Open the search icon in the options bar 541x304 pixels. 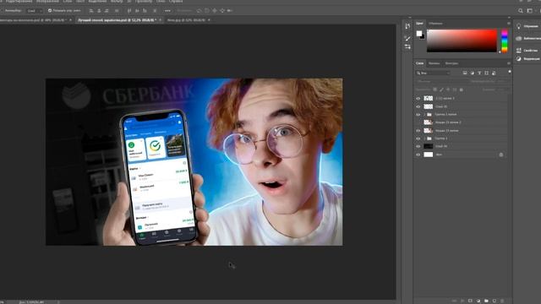[x=521, y=11]
